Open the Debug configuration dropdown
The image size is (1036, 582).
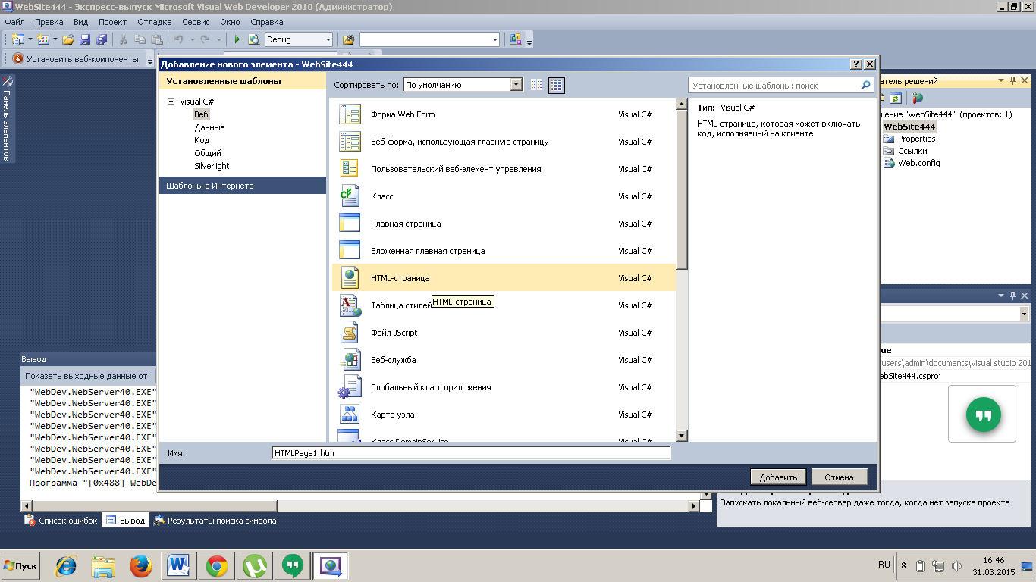click(x=328, y=39)
